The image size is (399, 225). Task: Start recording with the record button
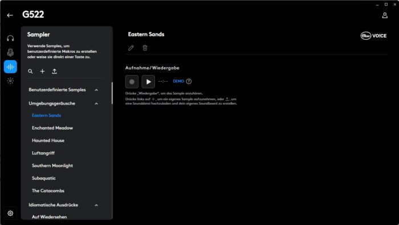pyautogui.click(x=132, y=81)
